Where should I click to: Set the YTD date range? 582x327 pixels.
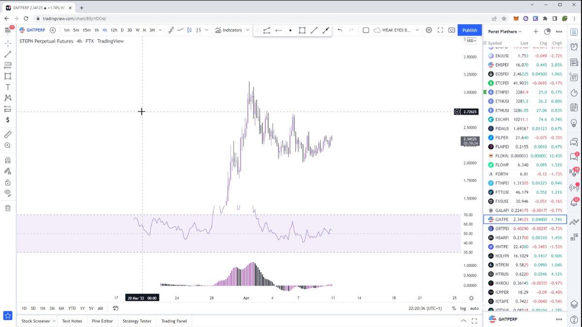click(72, 308)
